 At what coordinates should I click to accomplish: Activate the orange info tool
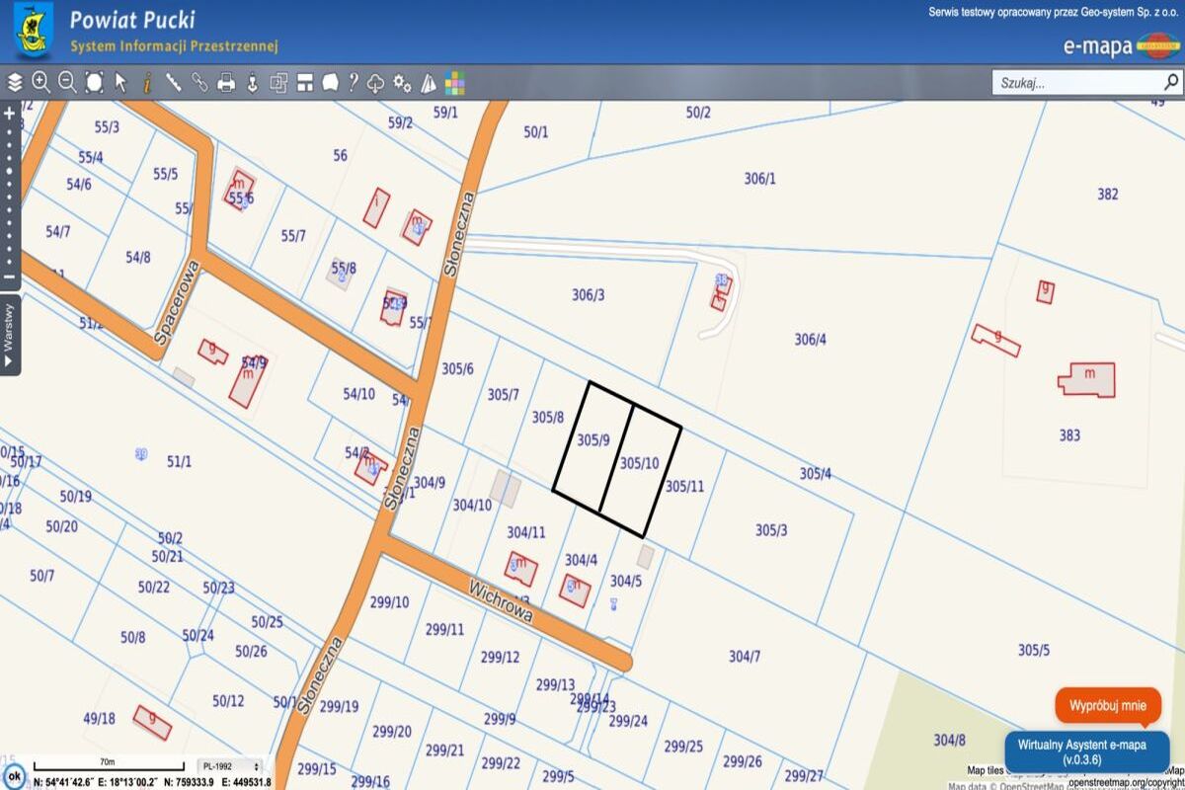[x=147, y=82]
